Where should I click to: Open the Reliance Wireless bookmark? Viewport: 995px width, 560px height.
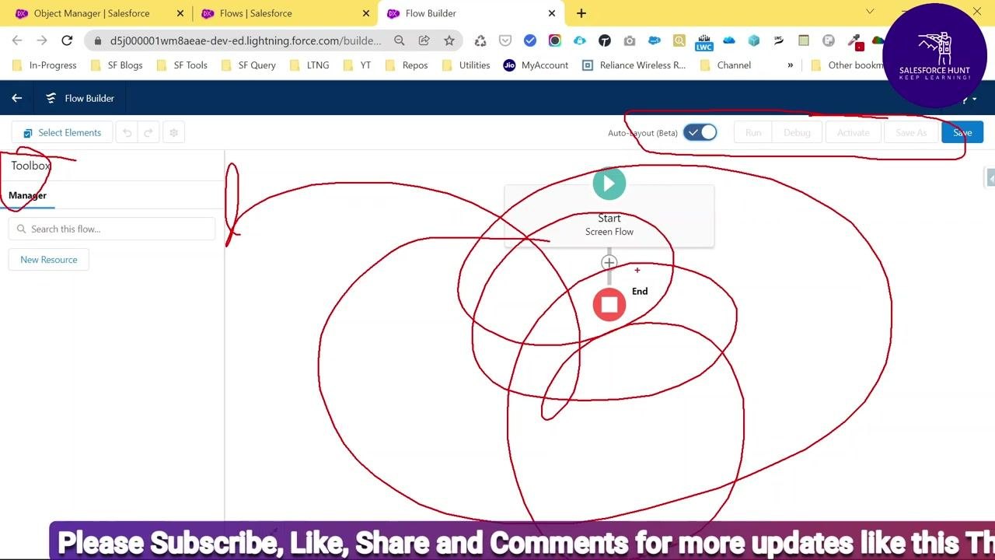[634, 65]
